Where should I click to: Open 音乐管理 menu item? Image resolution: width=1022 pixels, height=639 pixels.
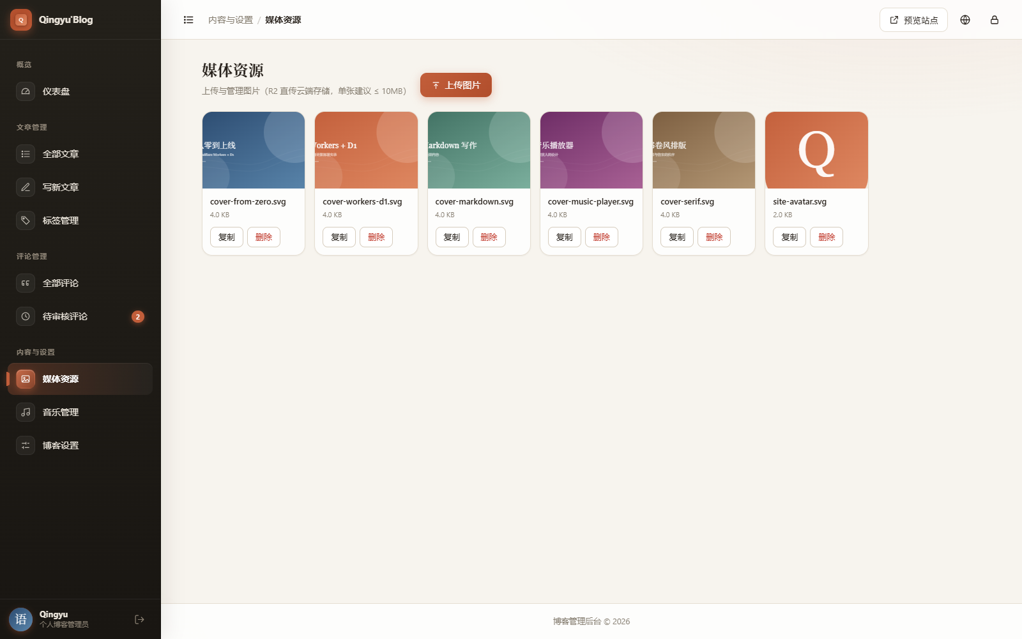pos(80,412)
